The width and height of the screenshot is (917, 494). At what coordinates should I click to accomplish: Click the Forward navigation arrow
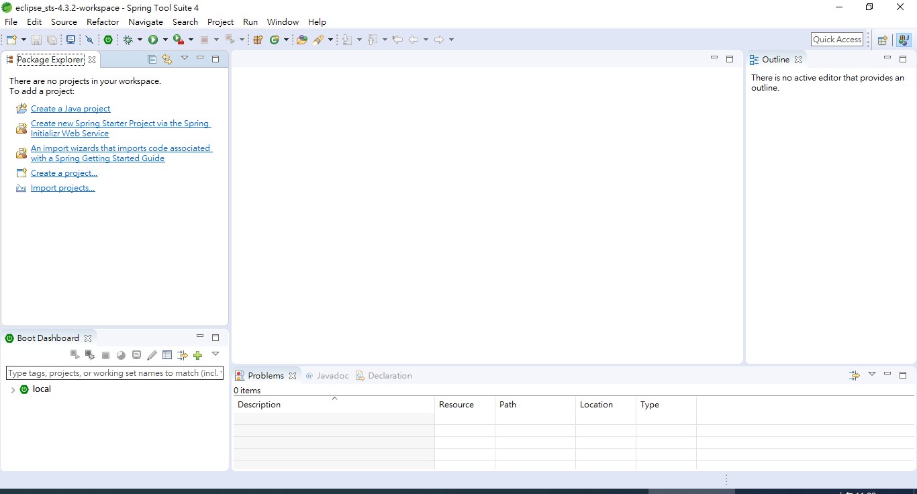439,40
